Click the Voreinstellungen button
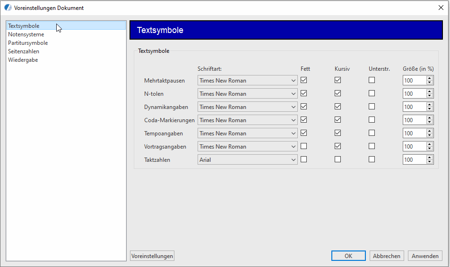 tap(152, 256)
